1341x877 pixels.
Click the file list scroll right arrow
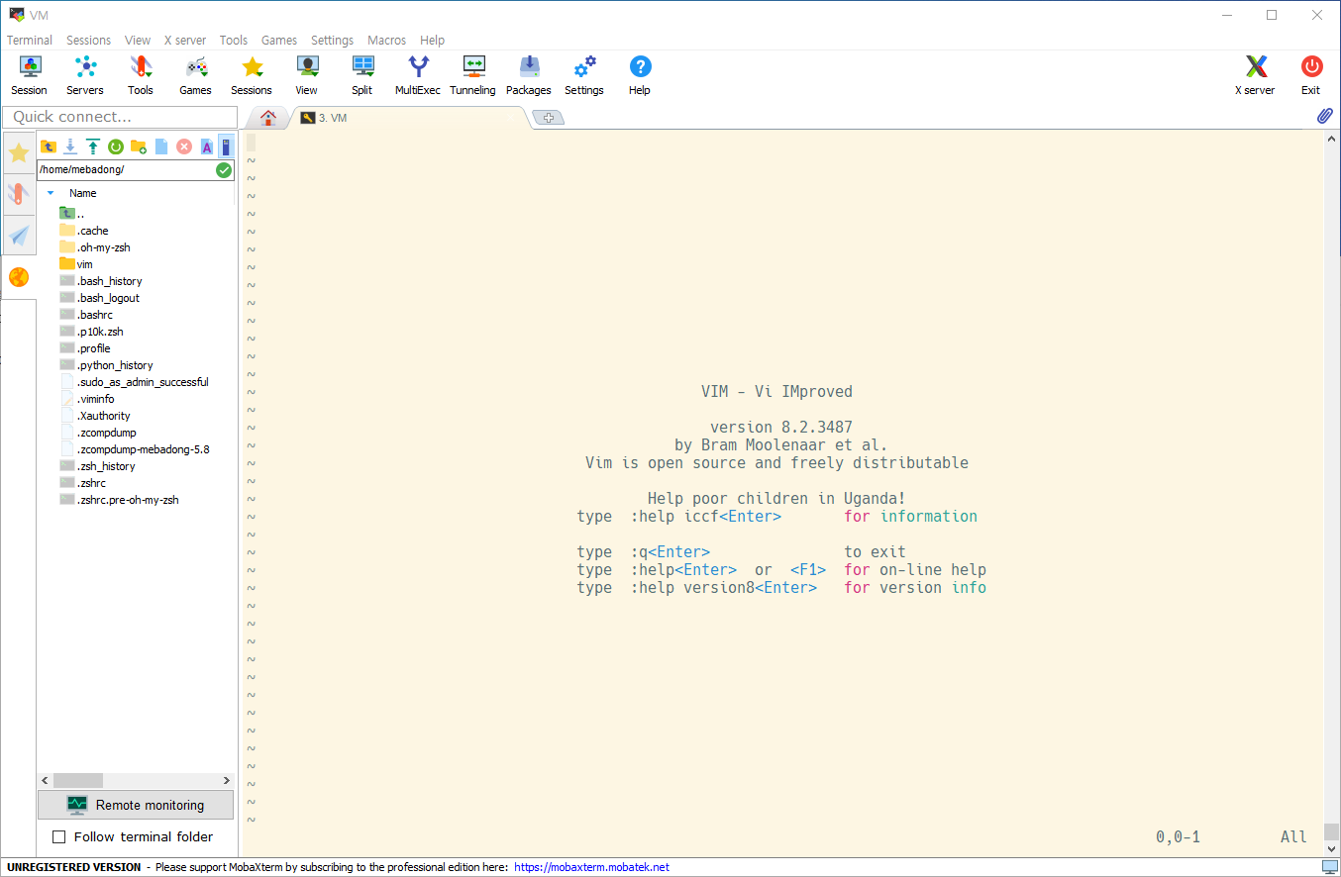point(227,781)
